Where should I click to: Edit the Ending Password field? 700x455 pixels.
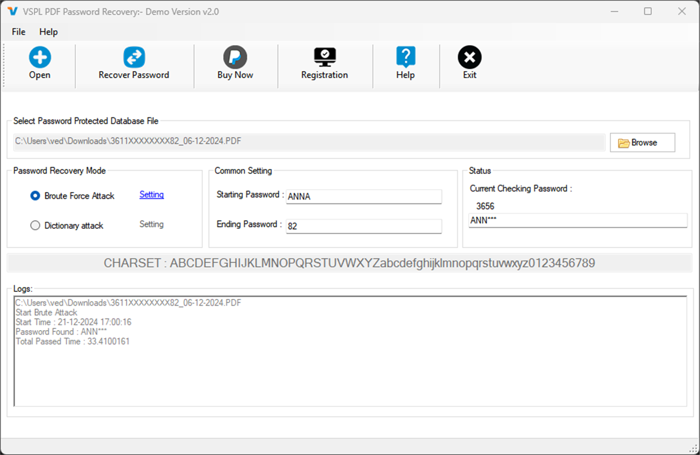coord(364,225)
